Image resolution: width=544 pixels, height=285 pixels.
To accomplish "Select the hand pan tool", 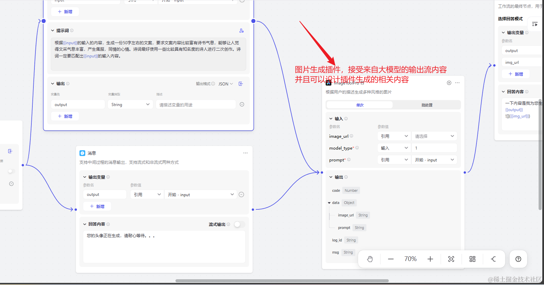I will [x=370, y=259].
